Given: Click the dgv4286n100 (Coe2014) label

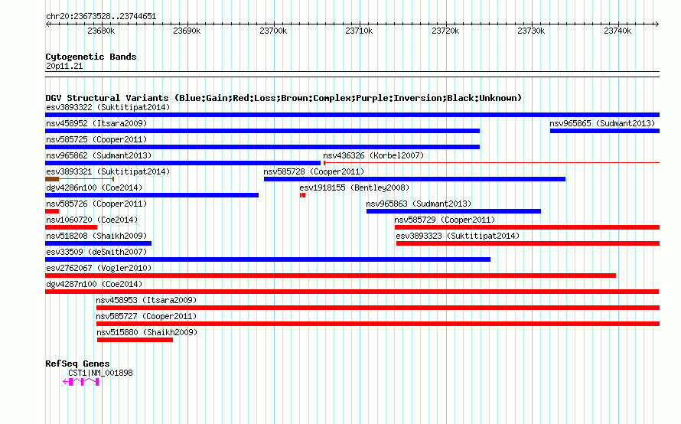Looking at the screenshot, I should pyautogui.click(x=94, y=188).
